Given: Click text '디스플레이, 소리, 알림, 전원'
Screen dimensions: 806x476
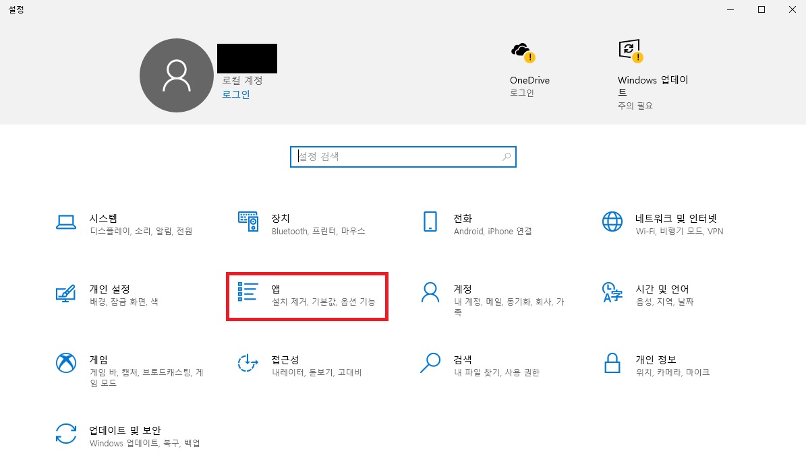Looking at the screenshot, I should click(x=142, y=232).
